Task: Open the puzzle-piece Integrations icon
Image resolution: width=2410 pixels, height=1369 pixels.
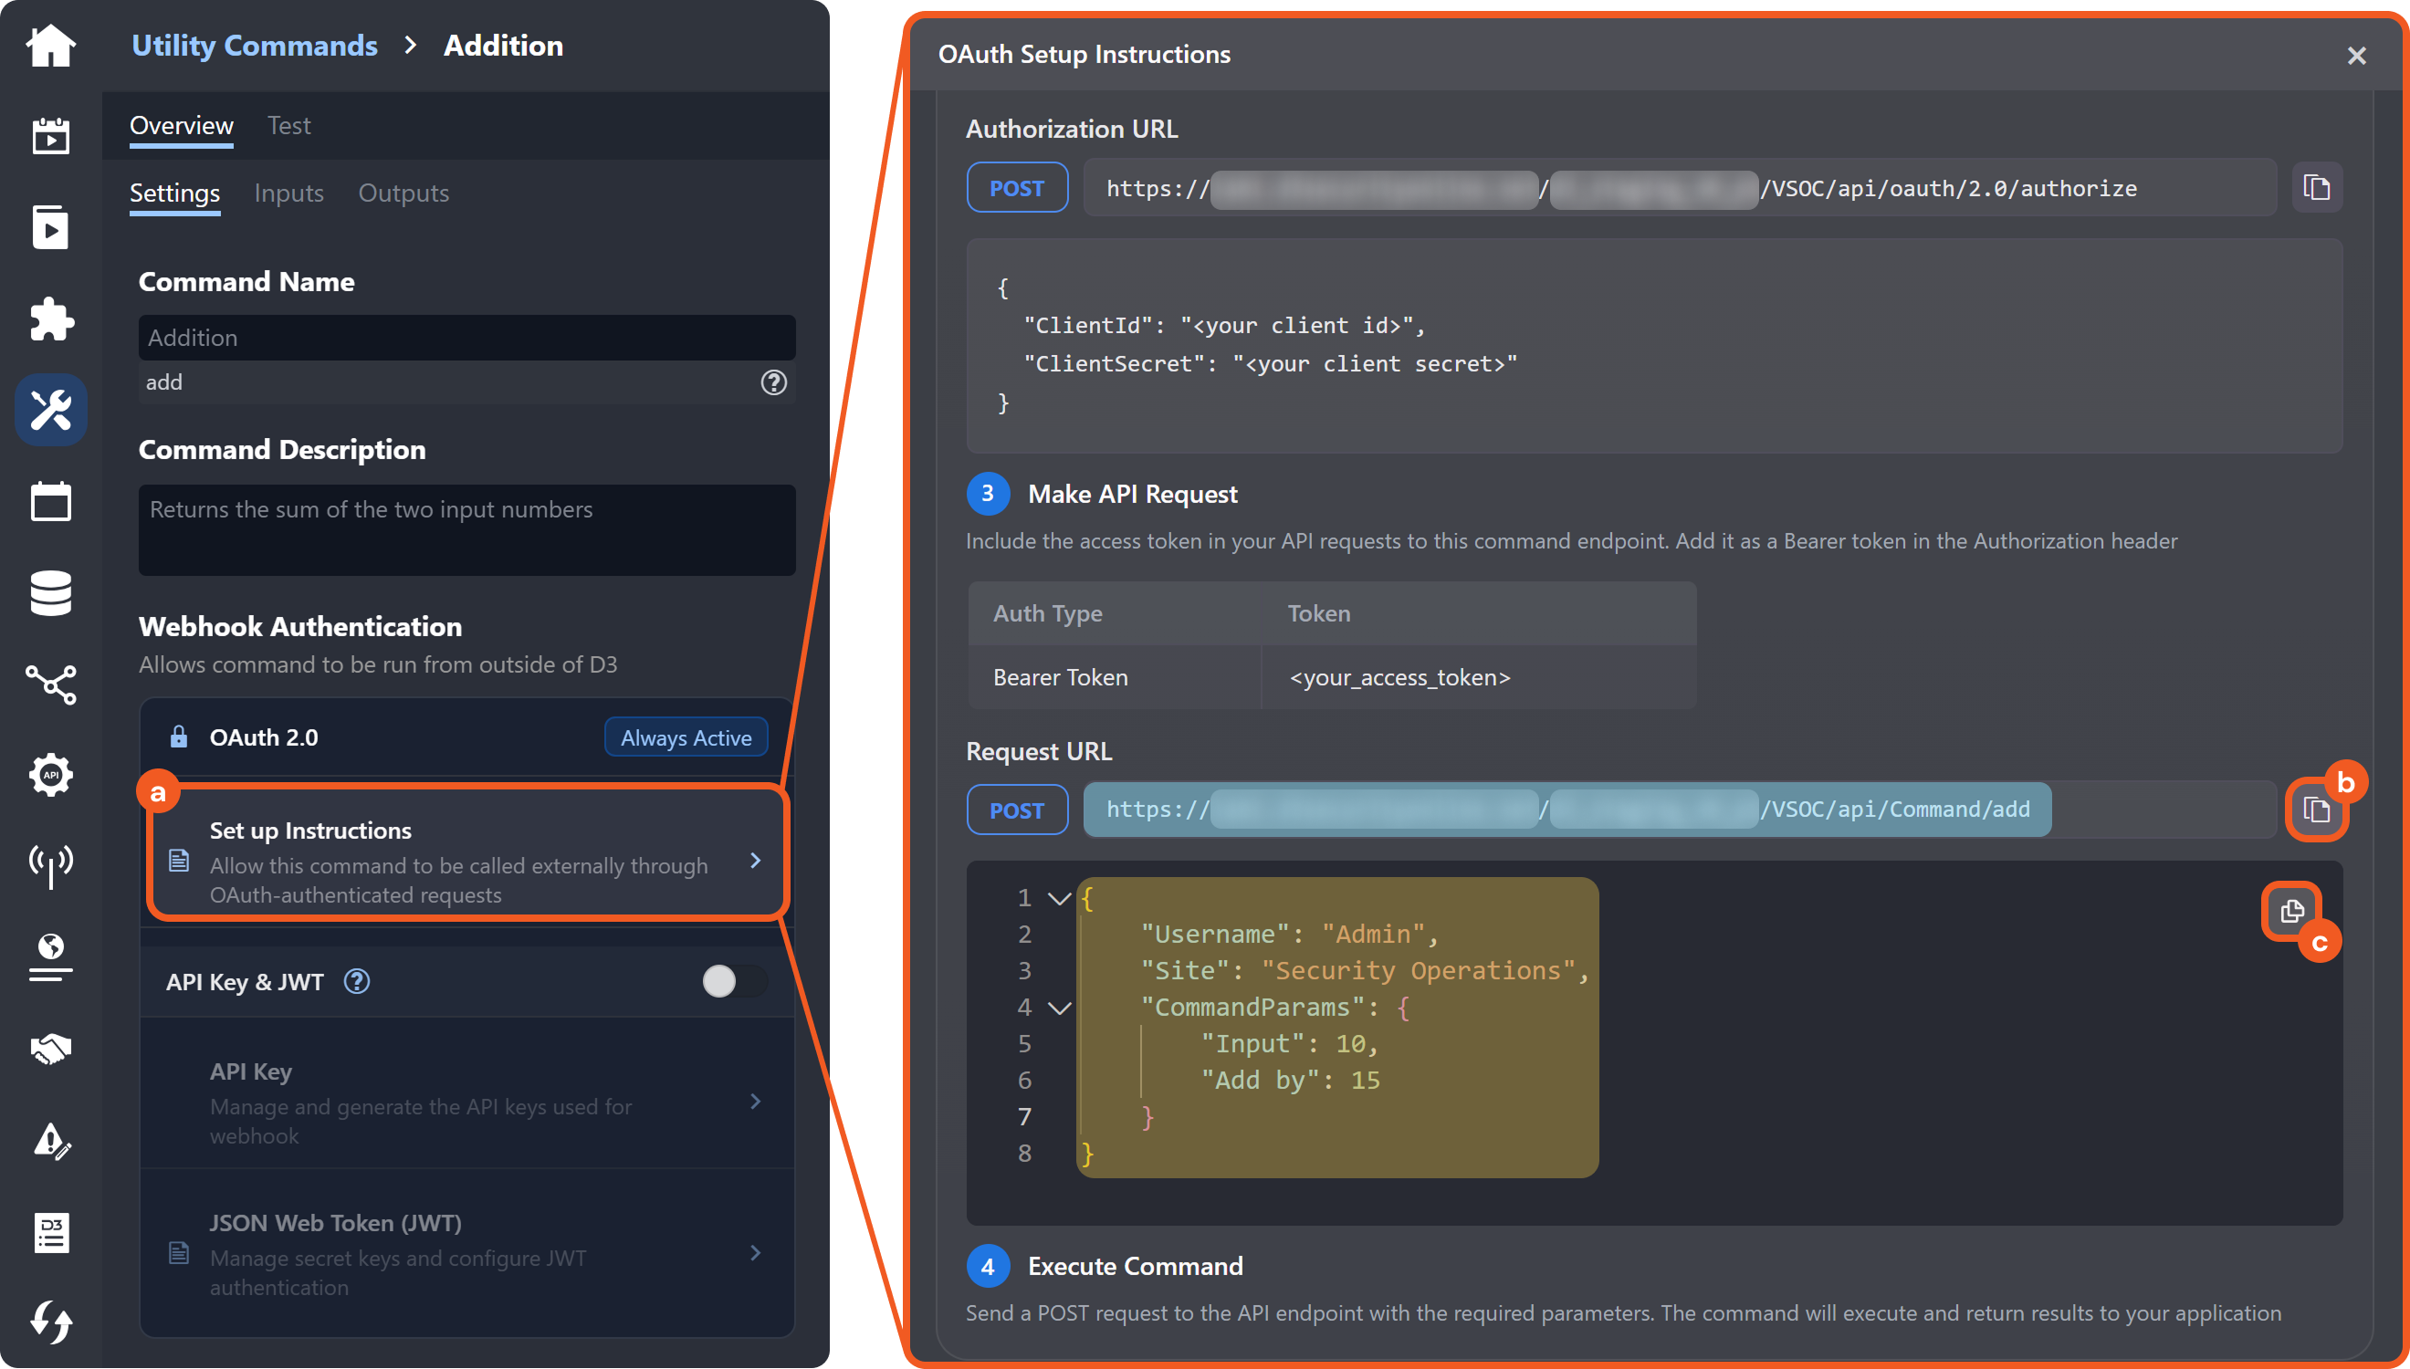Action: (51, 319)
